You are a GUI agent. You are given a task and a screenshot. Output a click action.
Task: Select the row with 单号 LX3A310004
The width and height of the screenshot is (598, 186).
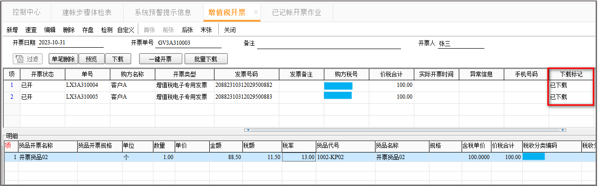point(298,85)
